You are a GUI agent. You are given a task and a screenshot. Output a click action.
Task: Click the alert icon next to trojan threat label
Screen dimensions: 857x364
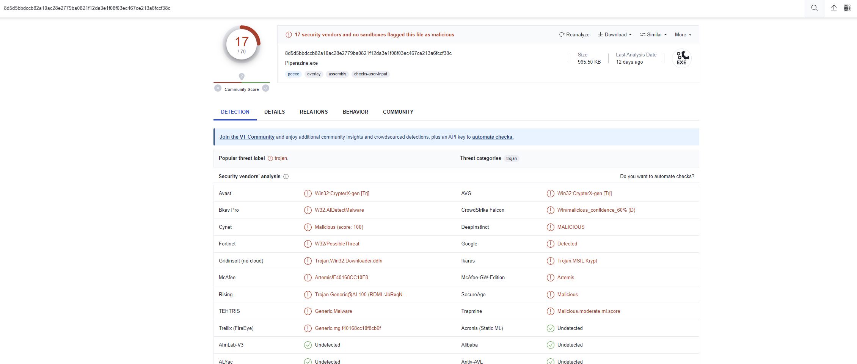pos(270,158)
